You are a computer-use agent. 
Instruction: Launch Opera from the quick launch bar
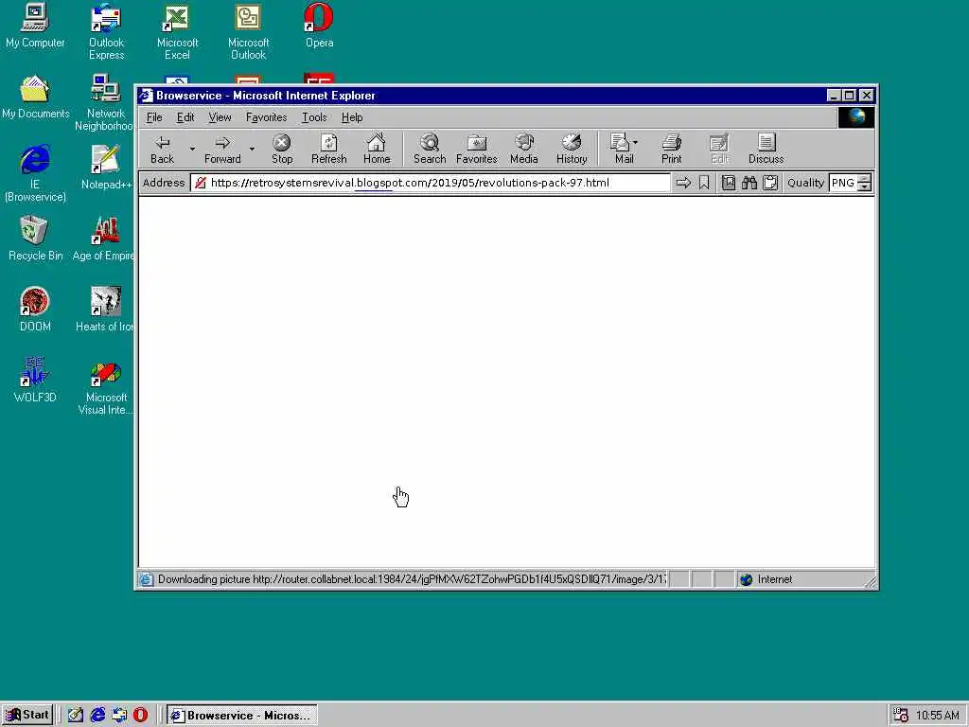coord(141,716)
